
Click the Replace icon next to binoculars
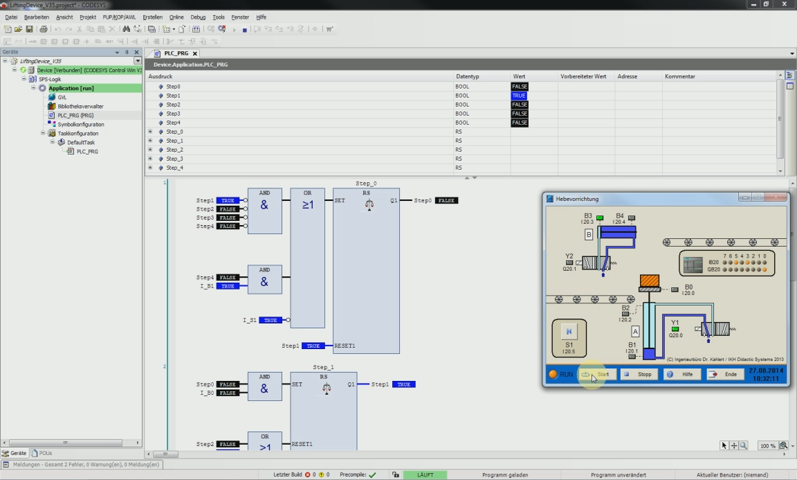(x=137, y=29)
